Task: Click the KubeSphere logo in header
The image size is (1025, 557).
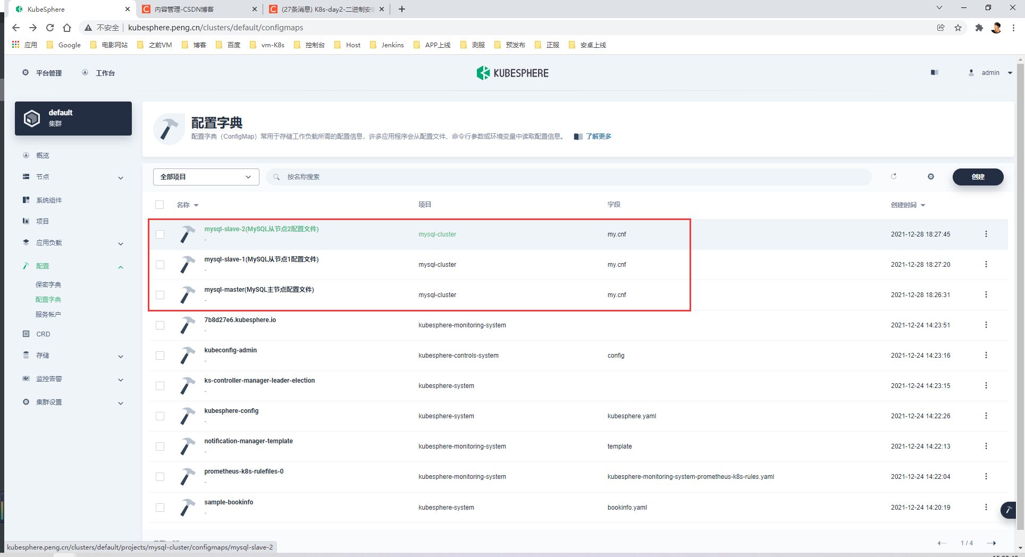Action: pos(512,73)
